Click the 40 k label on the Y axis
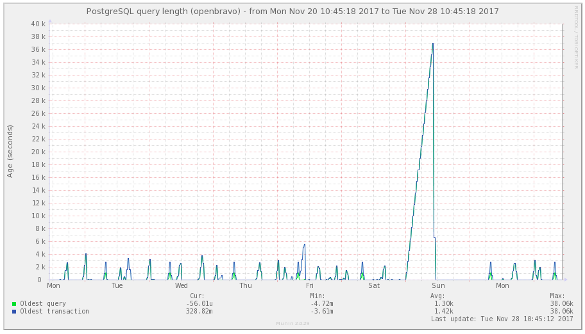This screenshot has height=334, width=585. click(x=38, y=24)
